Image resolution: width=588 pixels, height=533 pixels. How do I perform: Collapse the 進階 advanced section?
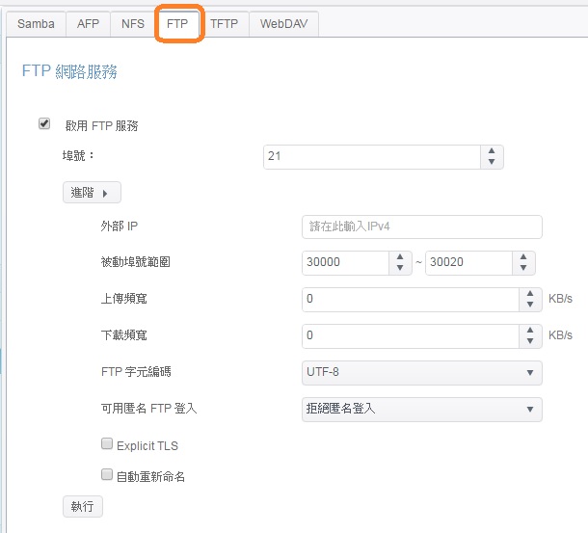point(92,193)
